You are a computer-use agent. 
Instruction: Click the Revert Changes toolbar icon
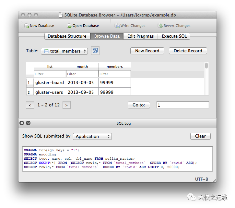tap(160, 26)
